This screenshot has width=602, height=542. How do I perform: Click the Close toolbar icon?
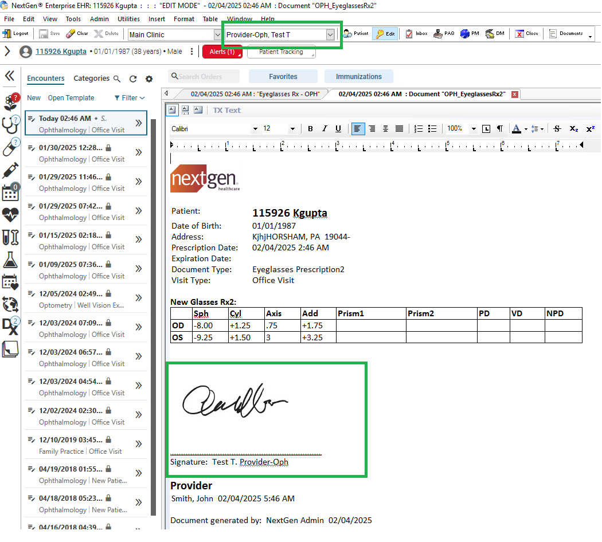526,34
